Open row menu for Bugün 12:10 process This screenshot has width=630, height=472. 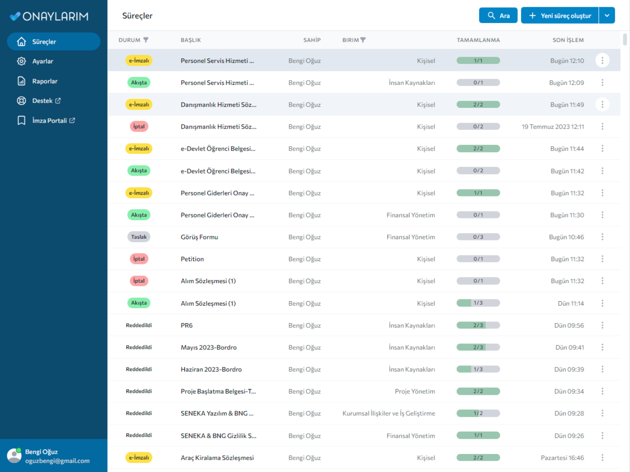click(x=602, y=60)
